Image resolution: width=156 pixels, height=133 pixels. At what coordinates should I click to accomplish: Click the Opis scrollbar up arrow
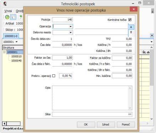click(130, 88)
